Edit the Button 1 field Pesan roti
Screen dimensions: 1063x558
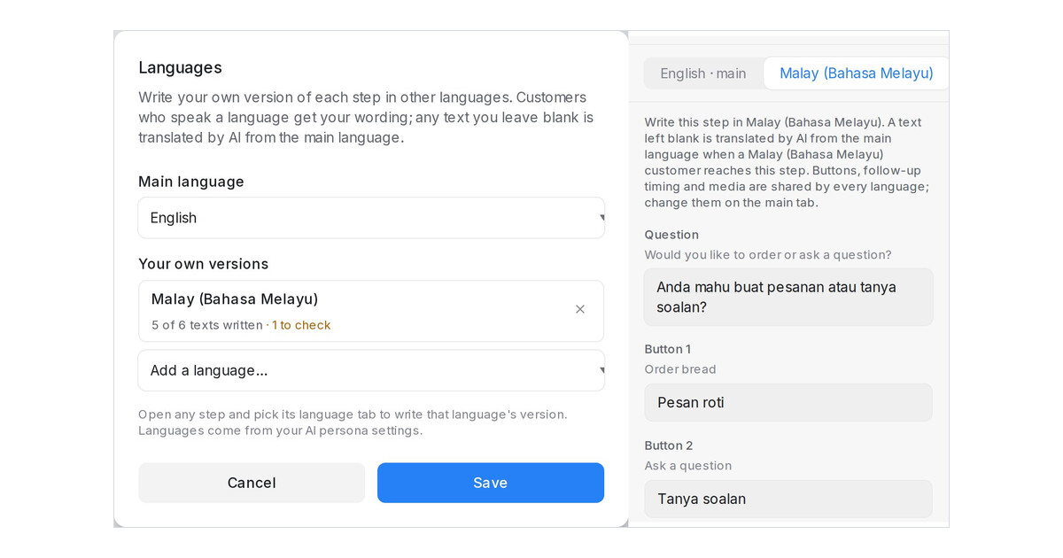tap(788, 402)
